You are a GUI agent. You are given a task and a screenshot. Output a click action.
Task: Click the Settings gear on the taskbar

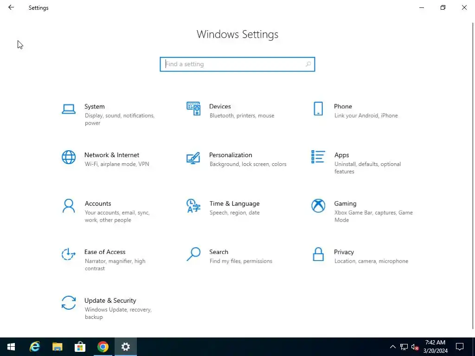click(x=125, y=347)
